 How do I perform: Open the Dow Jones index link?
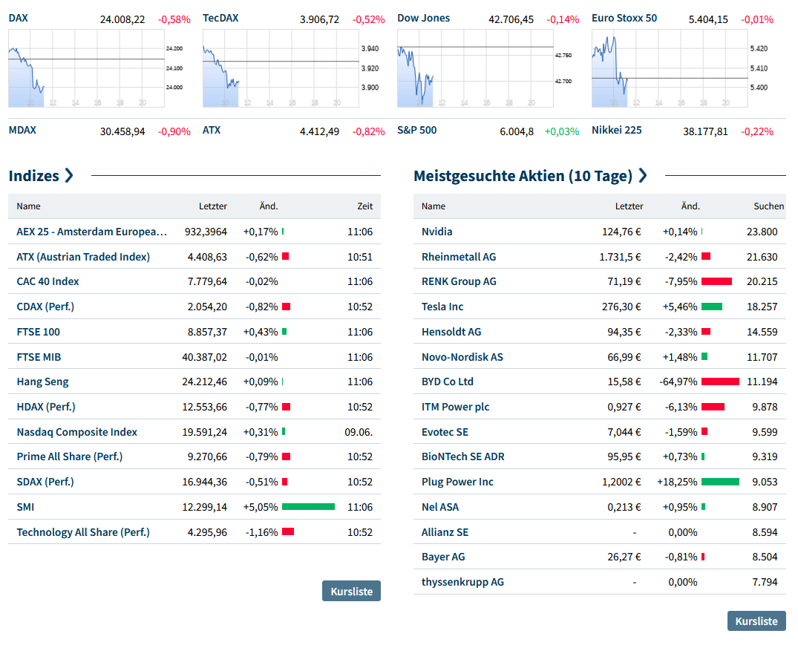coord(423,19)
